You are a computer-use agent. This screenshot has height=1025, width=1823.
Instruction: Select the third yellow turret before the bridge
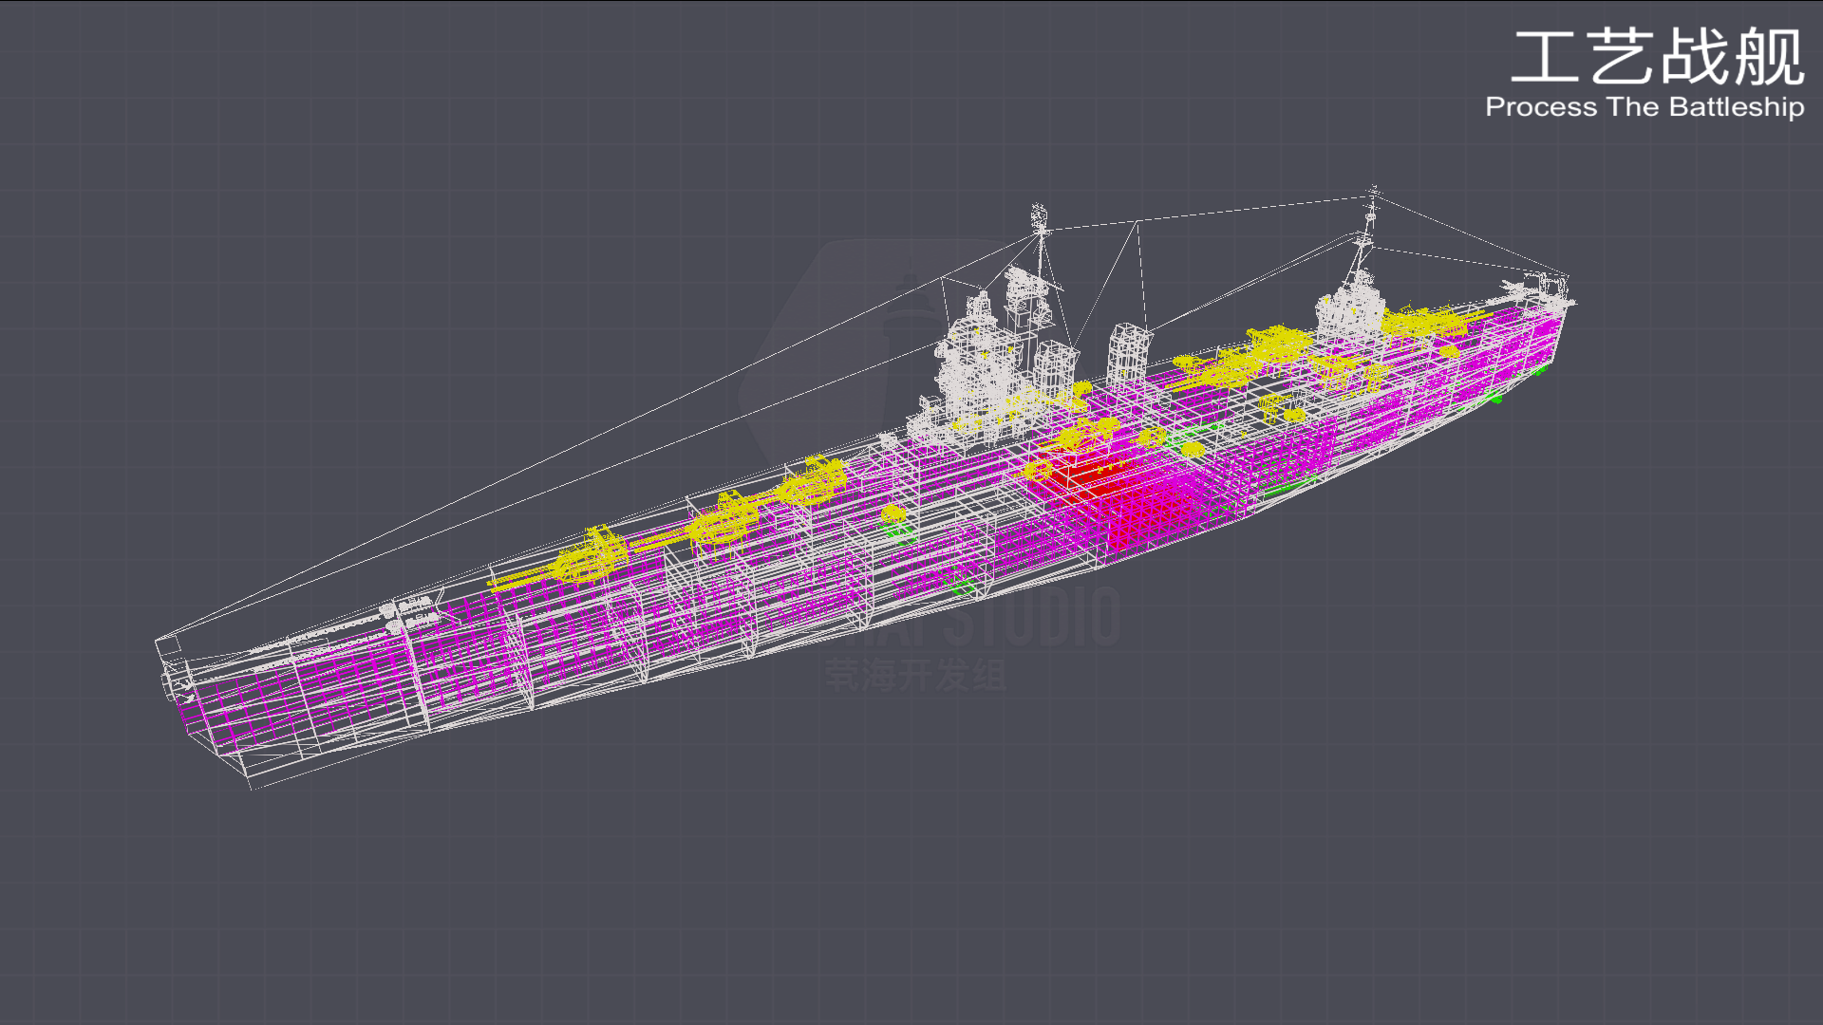[814, 480]
